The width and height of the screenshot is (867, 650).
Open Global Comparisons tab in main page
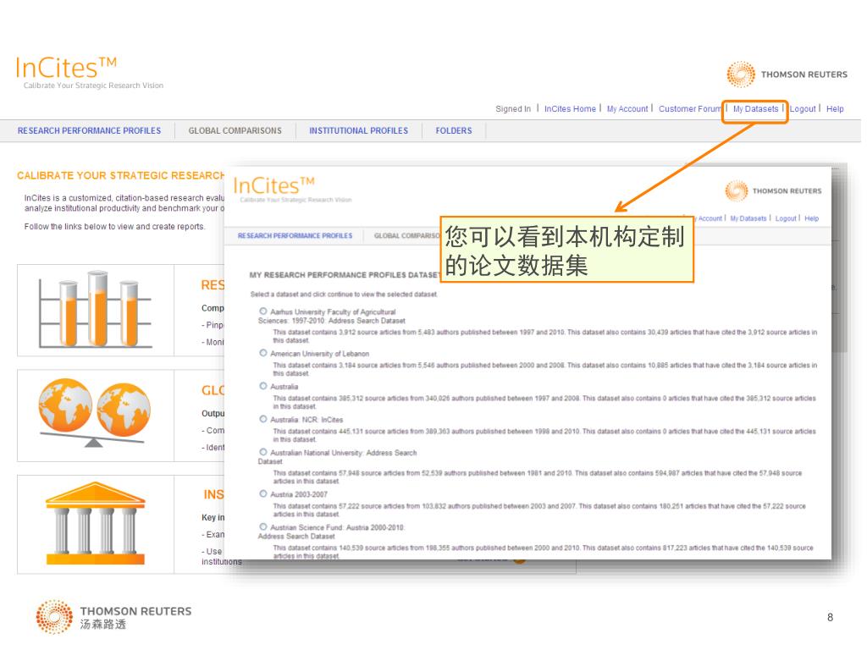235,130
